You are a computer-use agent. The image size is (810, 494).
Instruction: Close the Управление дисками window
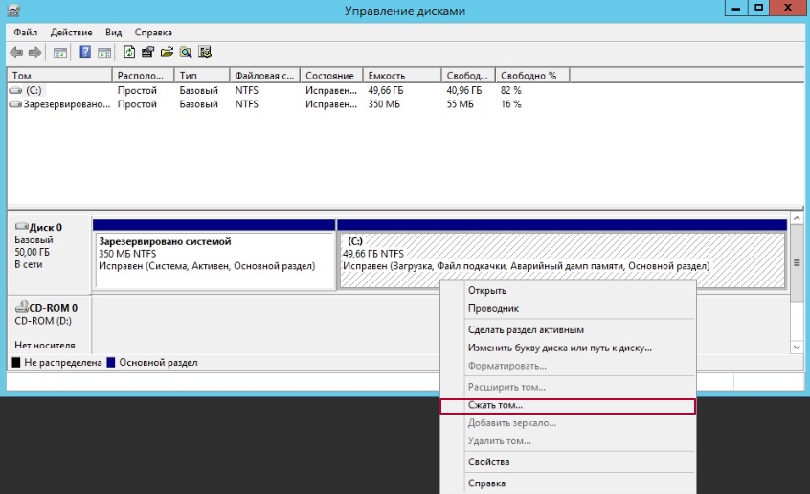(x=788, y=8)
